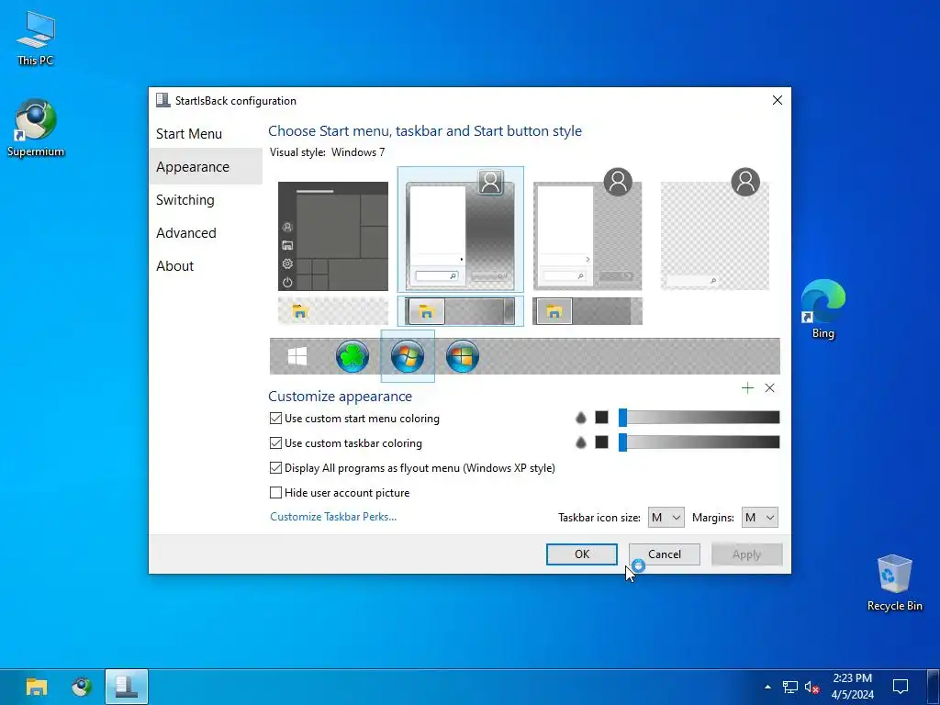Open the Action Center notification icon

(900, 687)
